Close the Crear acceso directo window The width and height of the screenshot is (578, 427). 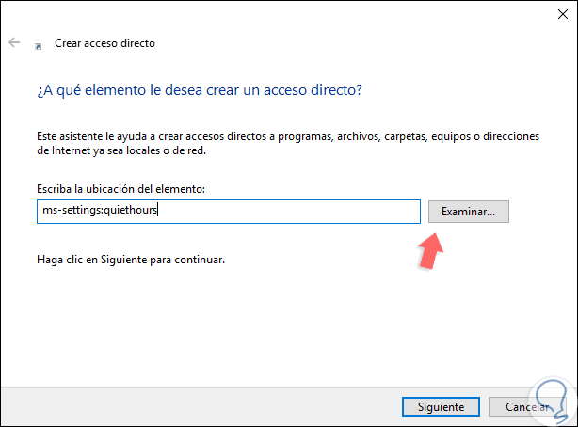[x=555, y=15]
